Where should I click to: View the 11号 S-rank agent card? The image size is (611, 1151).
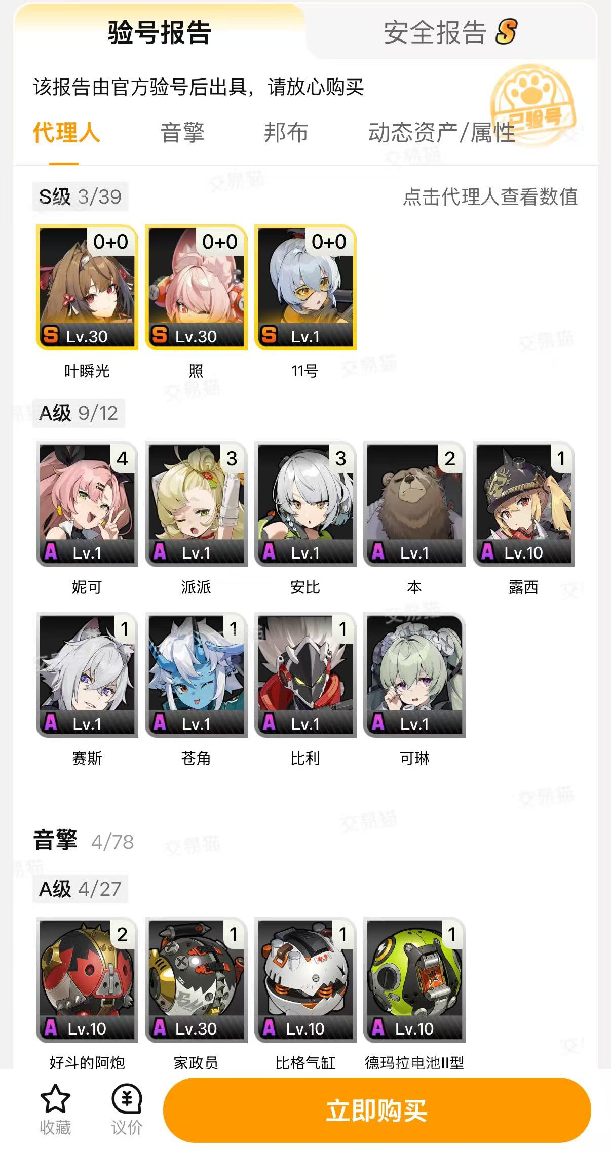[x=305, y=287]
